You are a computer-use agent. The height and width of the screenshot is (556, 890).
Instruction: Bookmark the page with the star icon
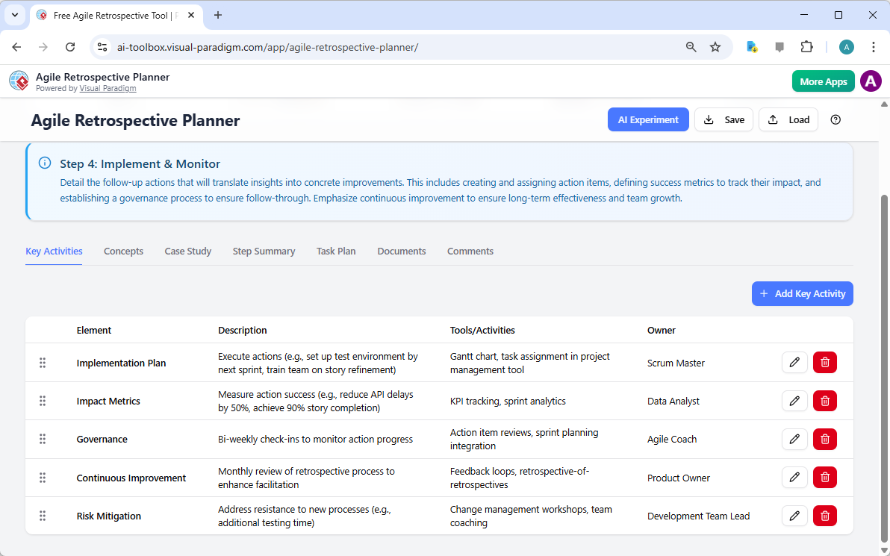(715, 46)
